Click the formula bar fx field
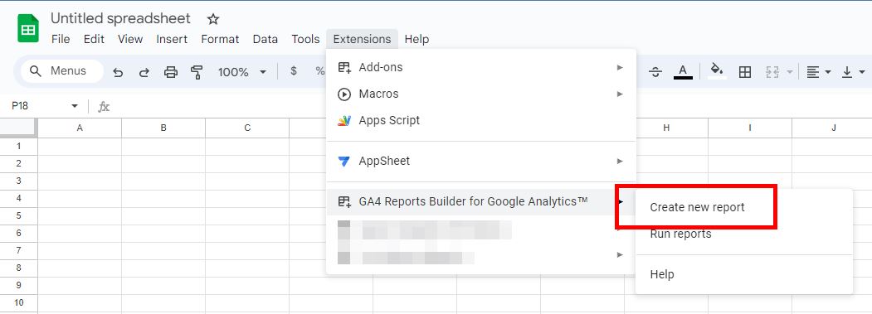This screenshot has width=872, height=314. [484, 106]
